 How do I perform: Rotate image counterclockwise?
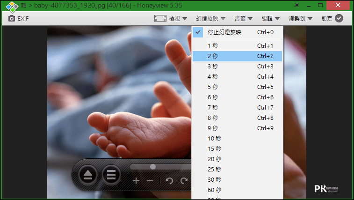pos(169,181)
